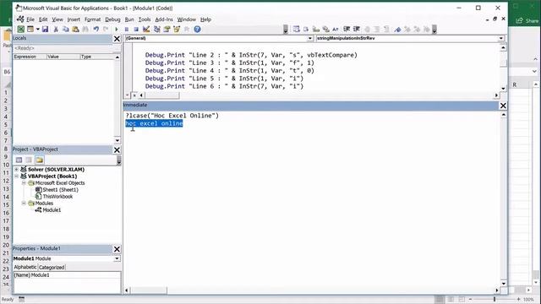Toggle Design Mode icon
This screenshot has height=304, width=541.
[146, 30]
